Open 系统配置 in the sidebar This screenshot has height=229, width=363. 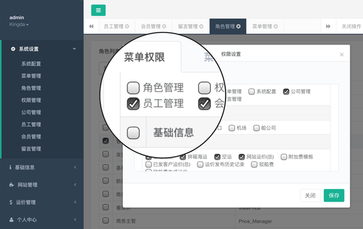(31, 64)
